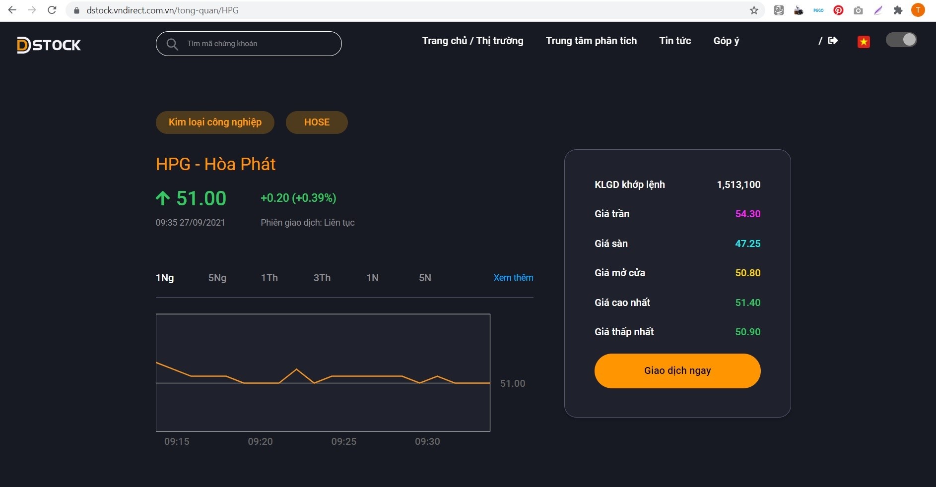Click the DSTOCK logo
936x487 pixels.
pos(49,45)
